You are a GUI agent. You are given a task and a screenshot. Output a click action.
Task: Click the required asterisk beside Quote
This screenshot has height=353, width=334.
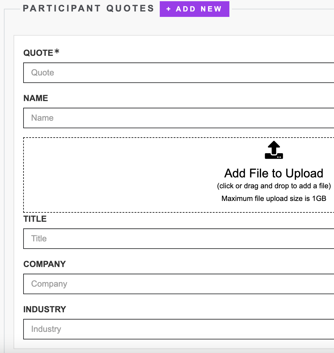[57, 52]
